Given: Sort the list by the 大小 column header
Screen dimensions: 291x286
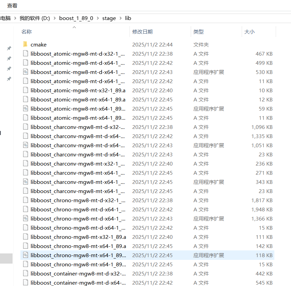Looking at the screenshot, I should pos(250,32).
